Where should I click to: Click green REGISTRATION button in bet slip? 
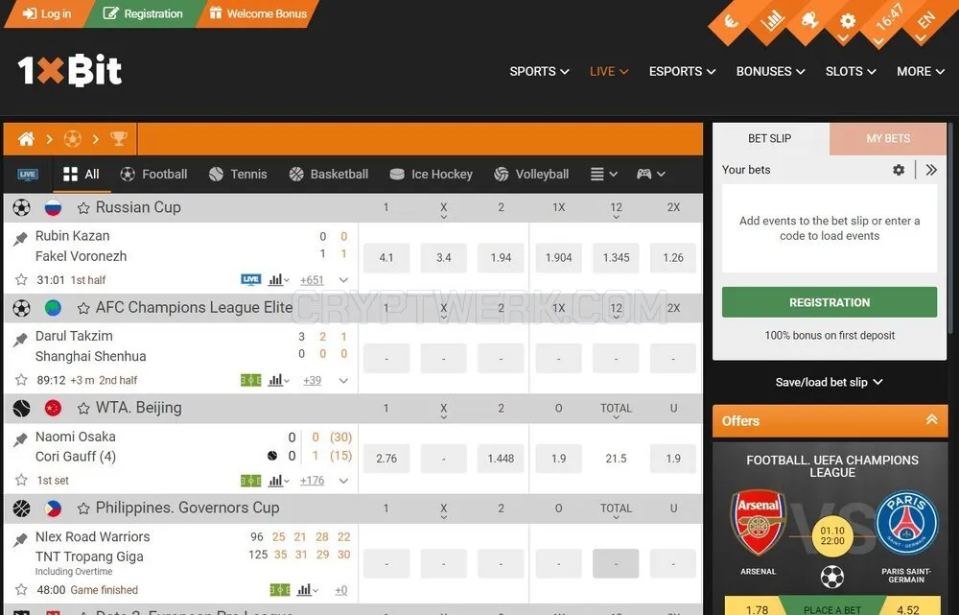(830, 302)
